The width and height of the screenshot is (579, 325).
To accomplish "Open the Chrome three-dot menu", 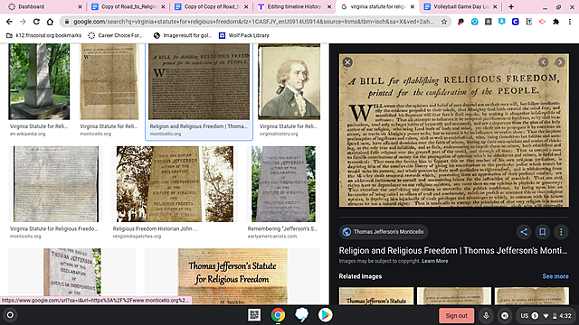I will [570, 22].
